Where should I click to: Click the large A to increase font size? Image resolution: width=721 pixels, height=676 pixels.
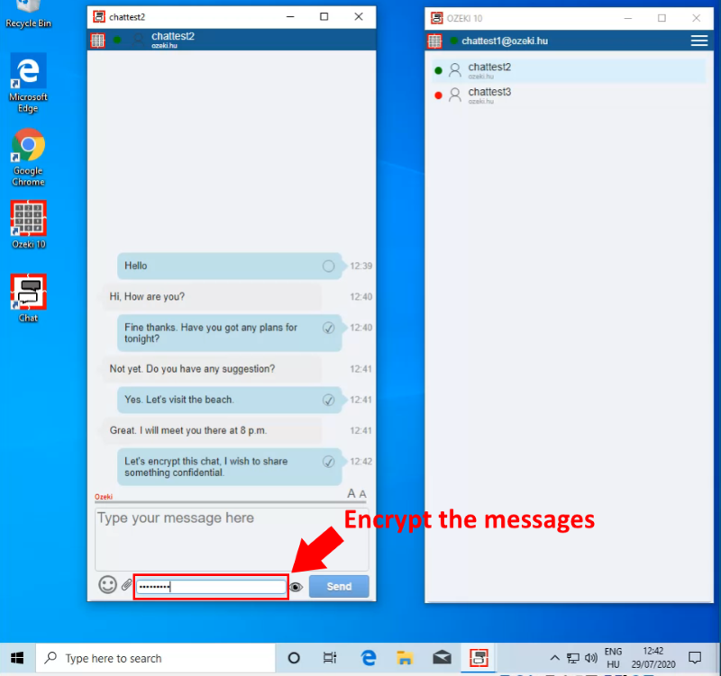click(x=350, y=494)
